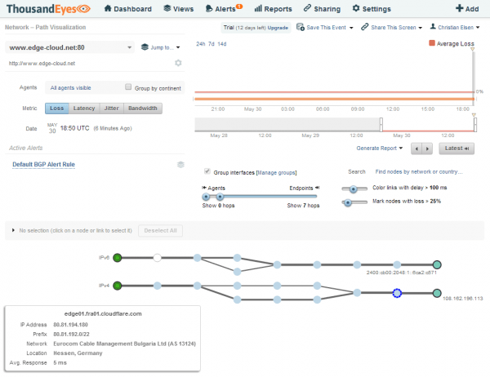Click the right handle of timeline range selector
Screen dimensions: 490x377
[475, 125]
